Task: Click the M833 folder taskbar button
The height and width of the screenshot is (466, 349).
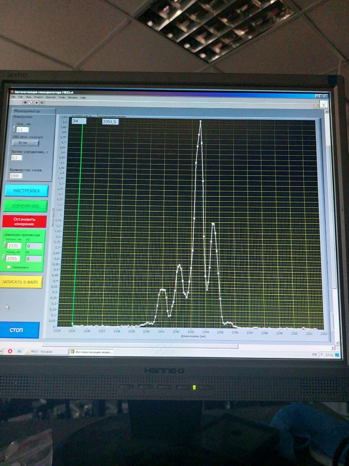Action: pos(46,351)
